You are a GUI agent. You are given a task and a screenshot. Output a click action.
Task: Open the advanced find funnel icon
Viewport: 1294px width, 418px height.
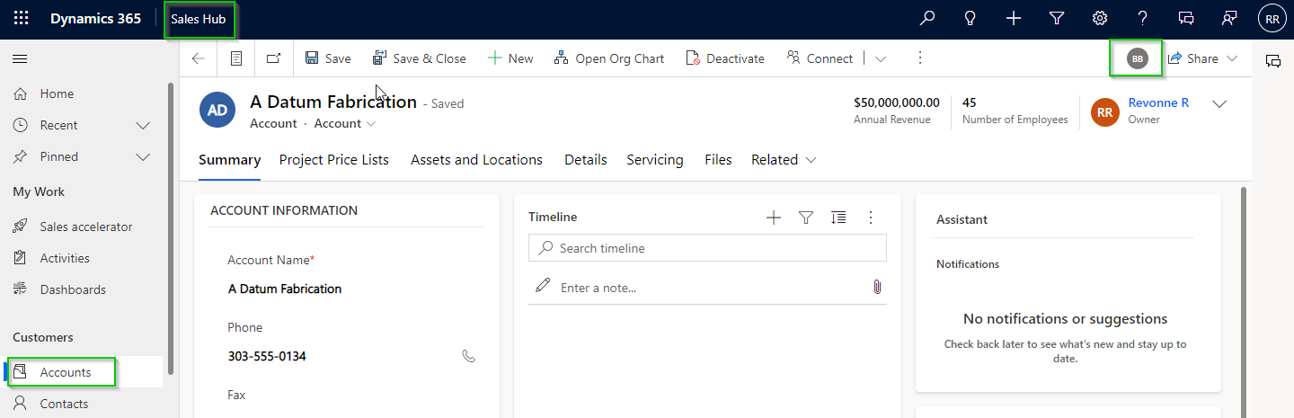[1057, 19]
